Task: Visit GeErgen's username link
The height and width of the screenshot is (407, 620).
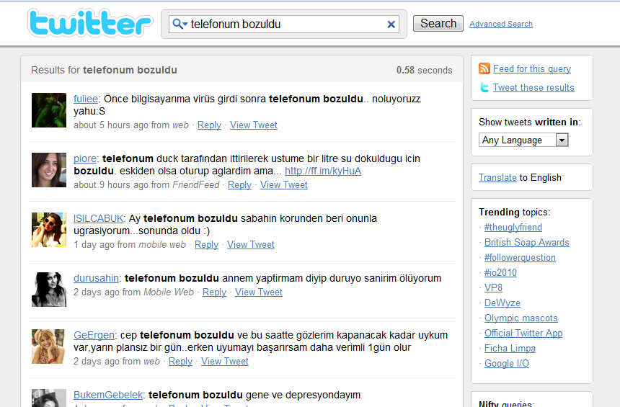Action: click(x=94, y=335)
